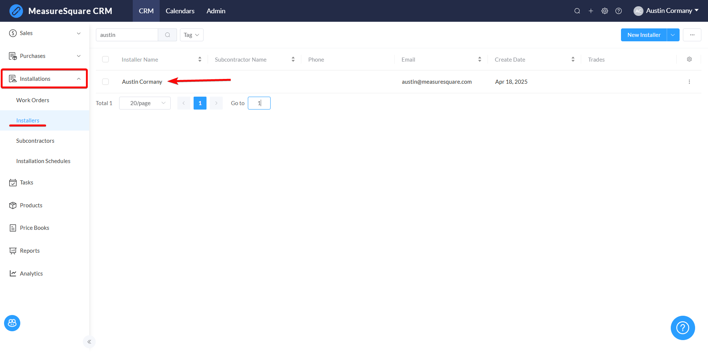The height and width of the screenshot is (353, 708).
Task: Click the Installations icon in sidebar
Action: point(13,79)
